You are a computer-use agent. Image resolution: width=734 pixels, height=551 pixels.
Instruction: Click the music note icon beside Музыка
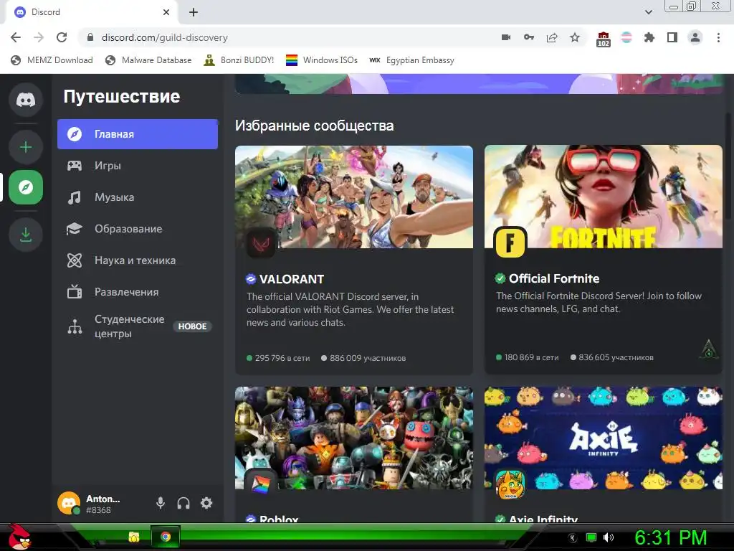[x=75, y=197]
